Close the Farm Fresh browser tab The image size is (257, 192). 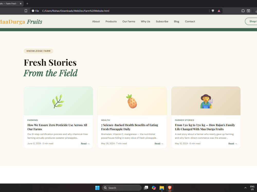[21, 4]
